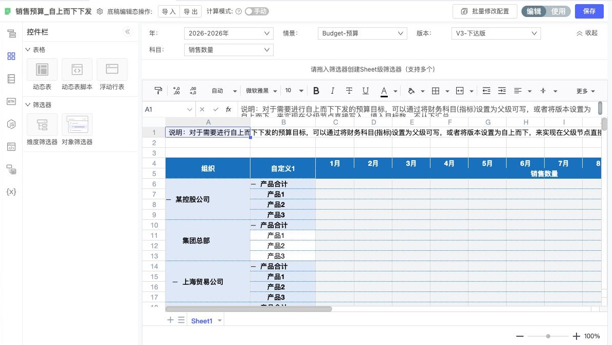This screenshot has height=345, width=612.
Task: Click the horizontal scrollbar of the sheet
Action: click(248, 309)
